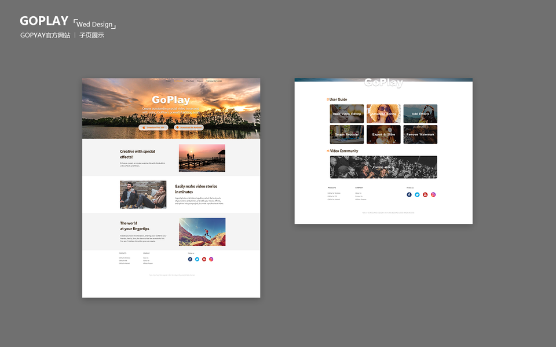Viewport: 556px width, 347px height.
Task: Open About Us link in right page footer
Action: [x=358, y=193]
